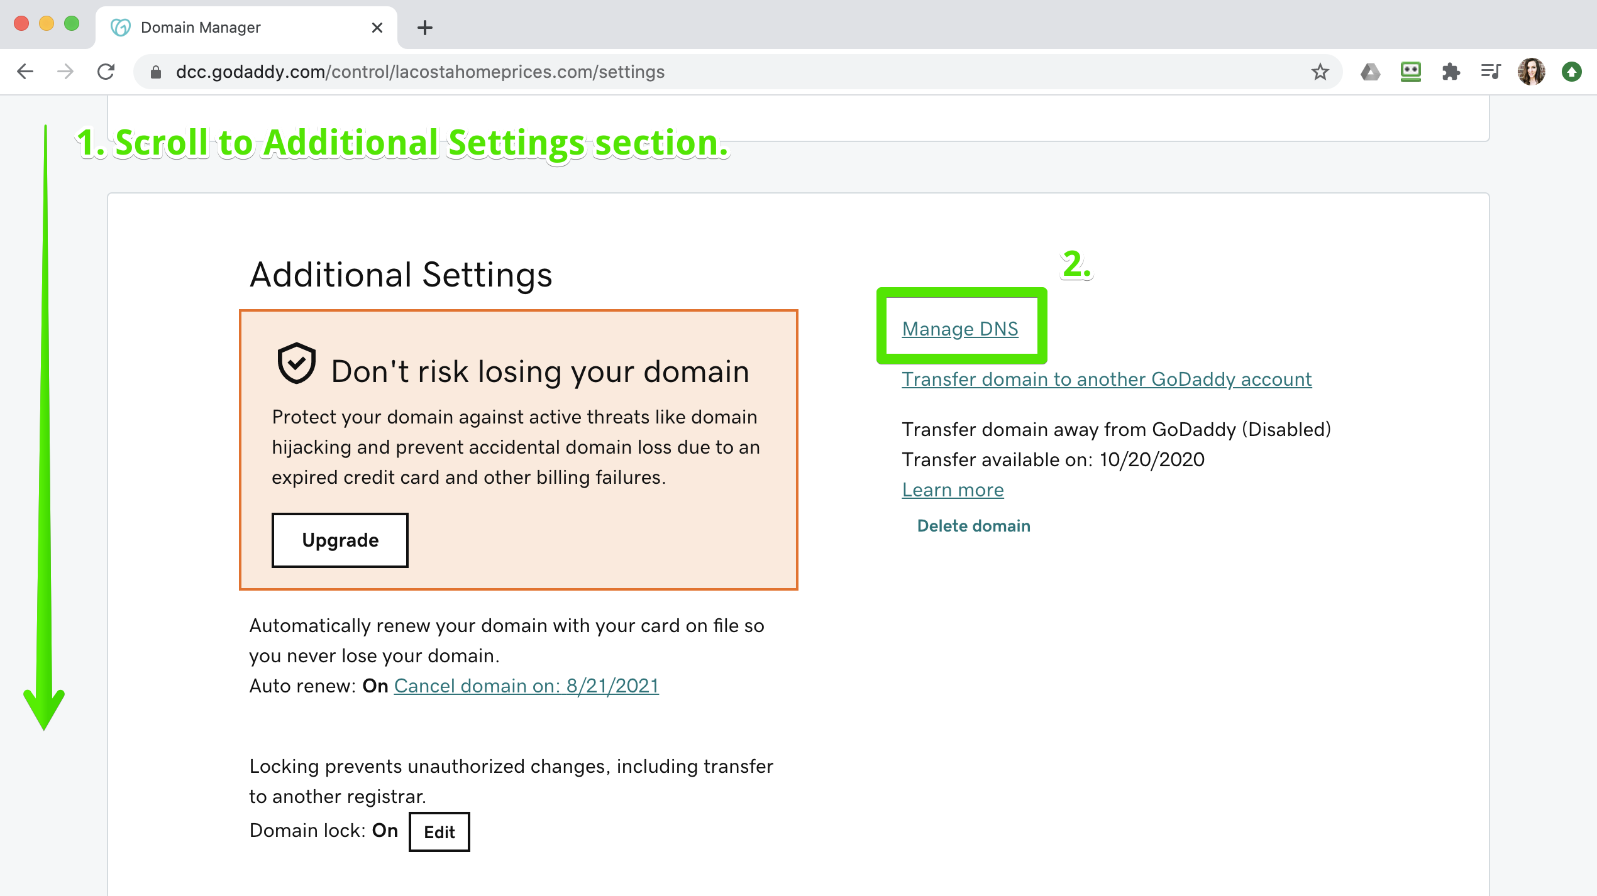Viewport: 1597px width, 896px height.
Task: Bookmark this page with the star icon
Action: (x=1320, y=72)
